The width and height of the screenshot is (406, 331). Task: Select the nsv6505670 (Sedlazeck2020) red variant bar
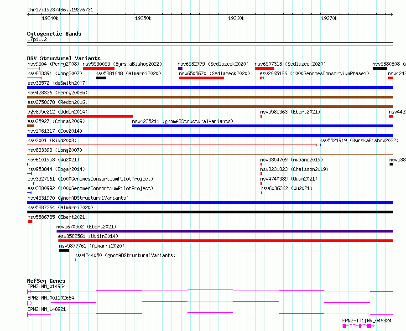[x=202, y=78]
